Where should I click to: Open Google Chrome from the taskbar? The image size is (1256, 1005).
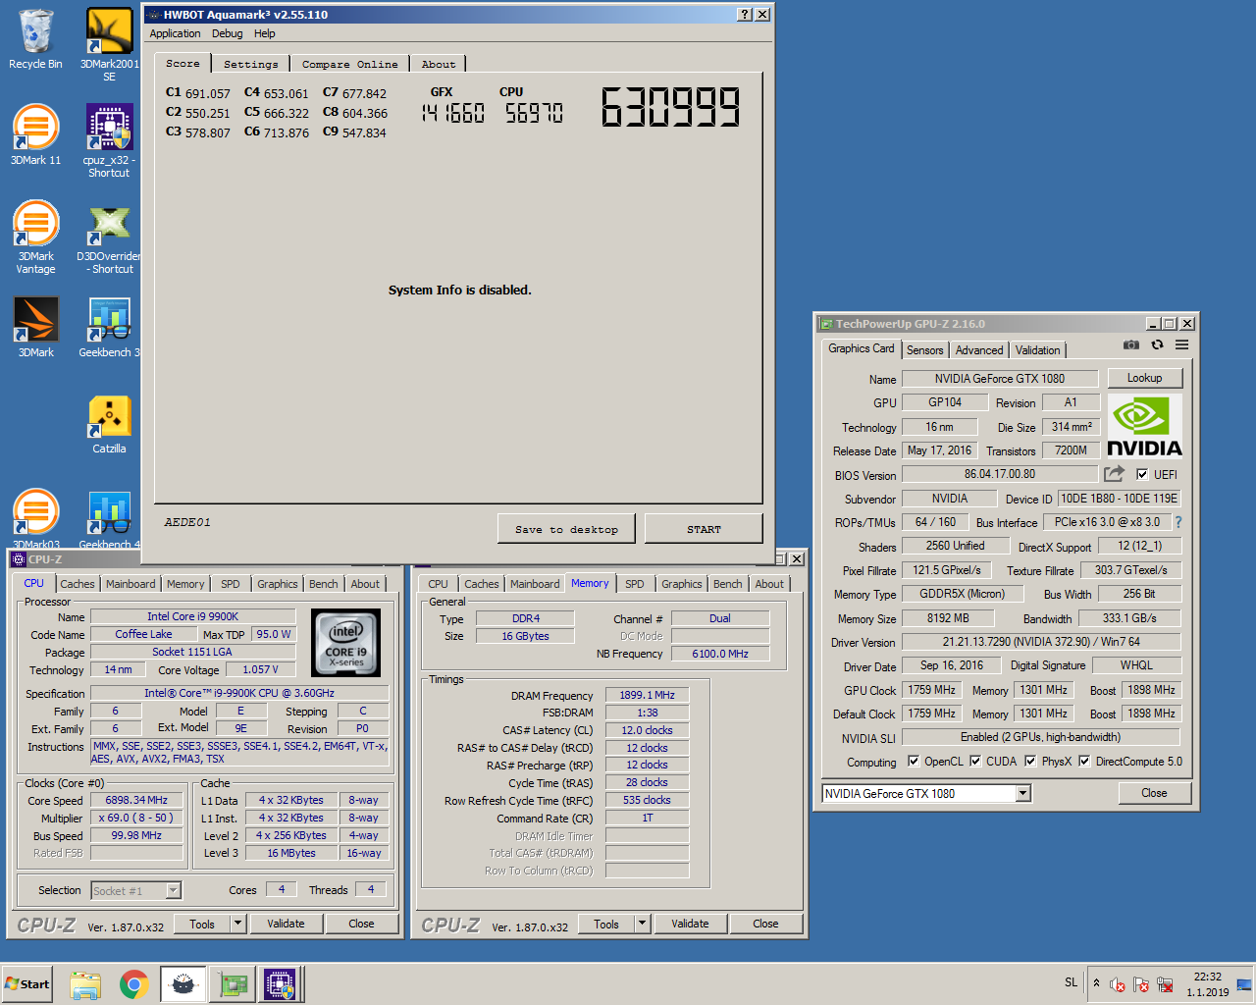click(x=134, y=984)
